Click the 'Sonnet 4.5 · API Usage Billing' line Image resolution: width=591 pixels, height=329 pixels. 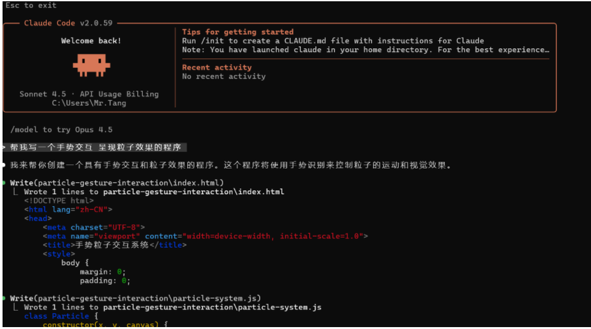point(89,94)
